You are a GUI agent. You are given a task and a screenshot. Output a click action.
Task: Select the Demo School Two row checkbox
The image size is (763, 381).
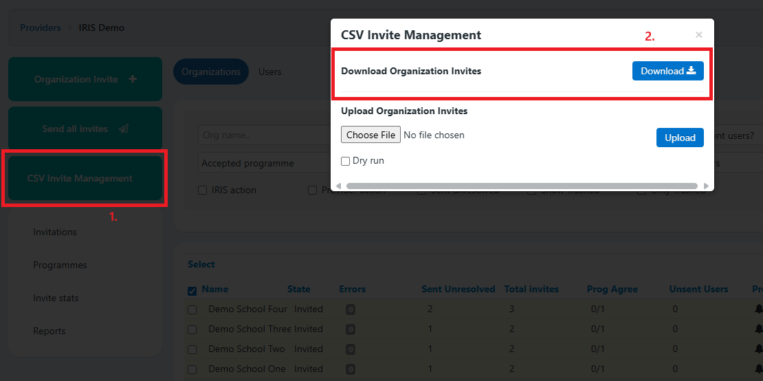click(192, 349)
